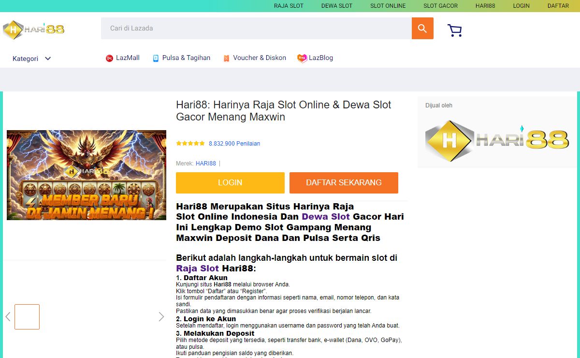Focus the Cari di Lazada search field
The height and width of the screenshot is (358, 580).
click(x=256, y=29)
